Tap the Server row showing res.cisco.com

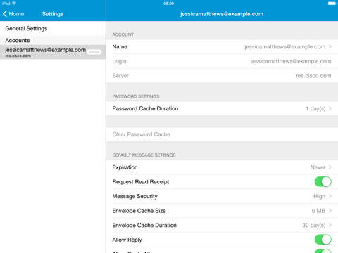click(222, 76)
